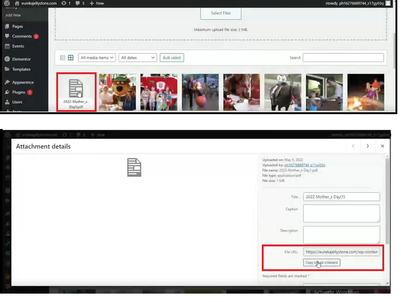Click the 'Uploaded on: May 5, 2022' text
401x302 pixels.
pyautogui.click(x=283, y=160)
